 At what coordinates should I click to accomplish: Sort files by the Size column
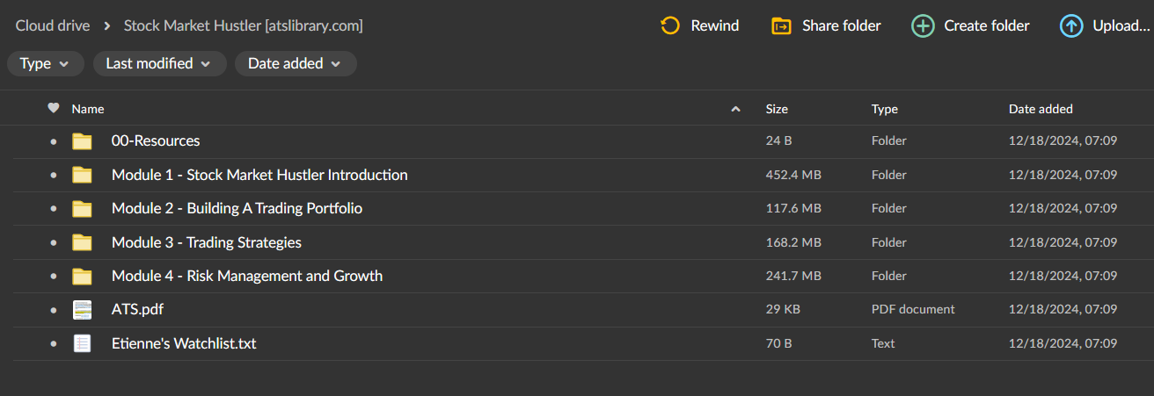coord(777,109)
